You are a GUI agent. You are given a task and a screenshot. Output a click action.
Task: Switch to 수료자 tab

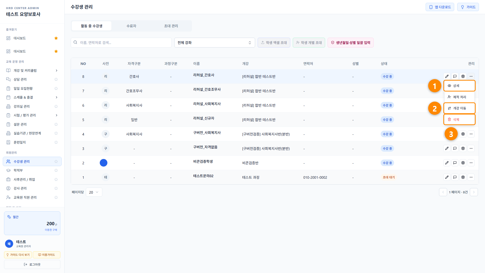pos(131,26)
